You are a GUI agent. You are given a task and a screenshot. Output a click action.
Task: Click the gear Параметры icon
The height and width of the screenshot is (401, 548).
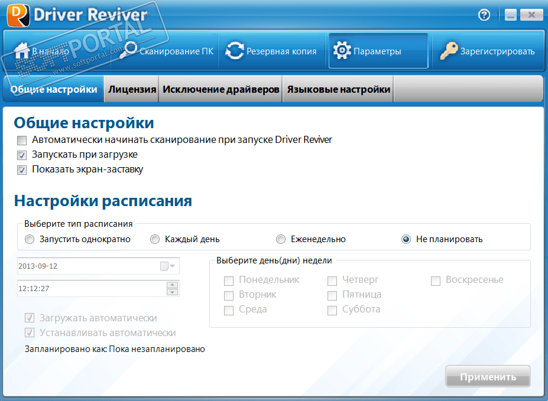[342, 51]
